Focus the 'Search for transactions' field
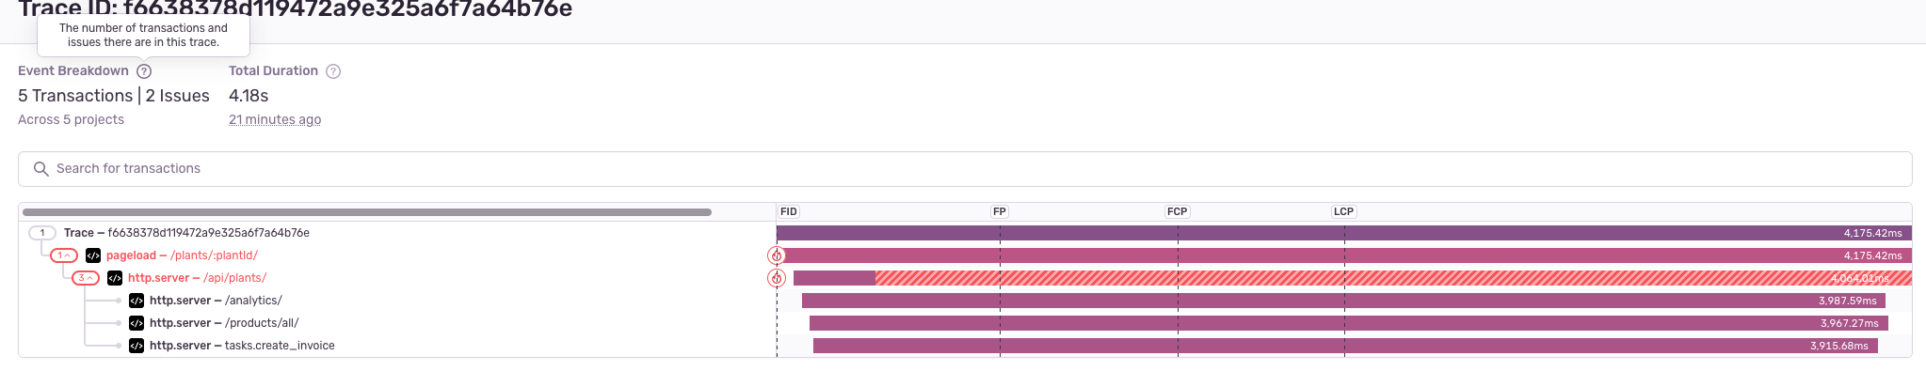The image size is (1926, 371). [x=965, y=169]
